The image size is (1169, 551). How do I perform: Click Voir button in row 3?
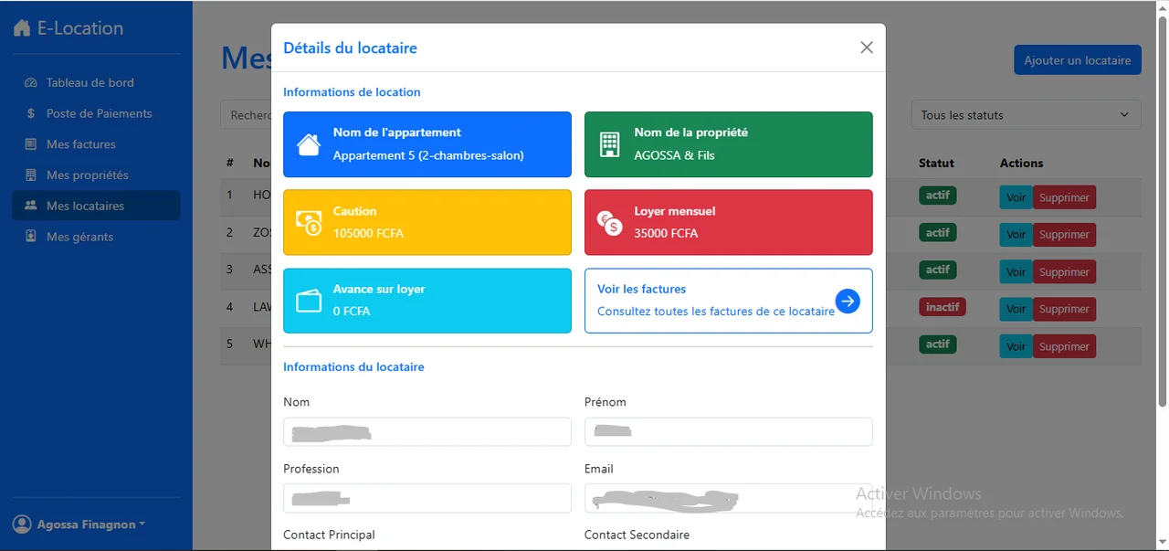[x=1016, y=272]
